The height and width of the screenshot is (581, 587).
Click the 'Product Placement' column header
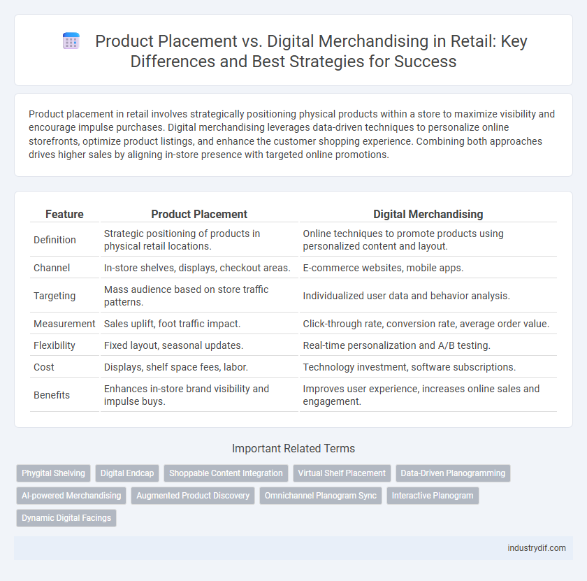coord(199,214)
